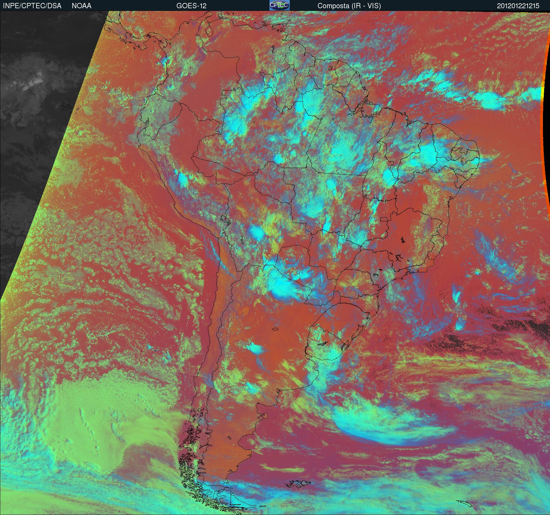Screen dimensions: 550x515
Task: Click the GOES-12 satellite label
Action: click(x=191, y=6)
